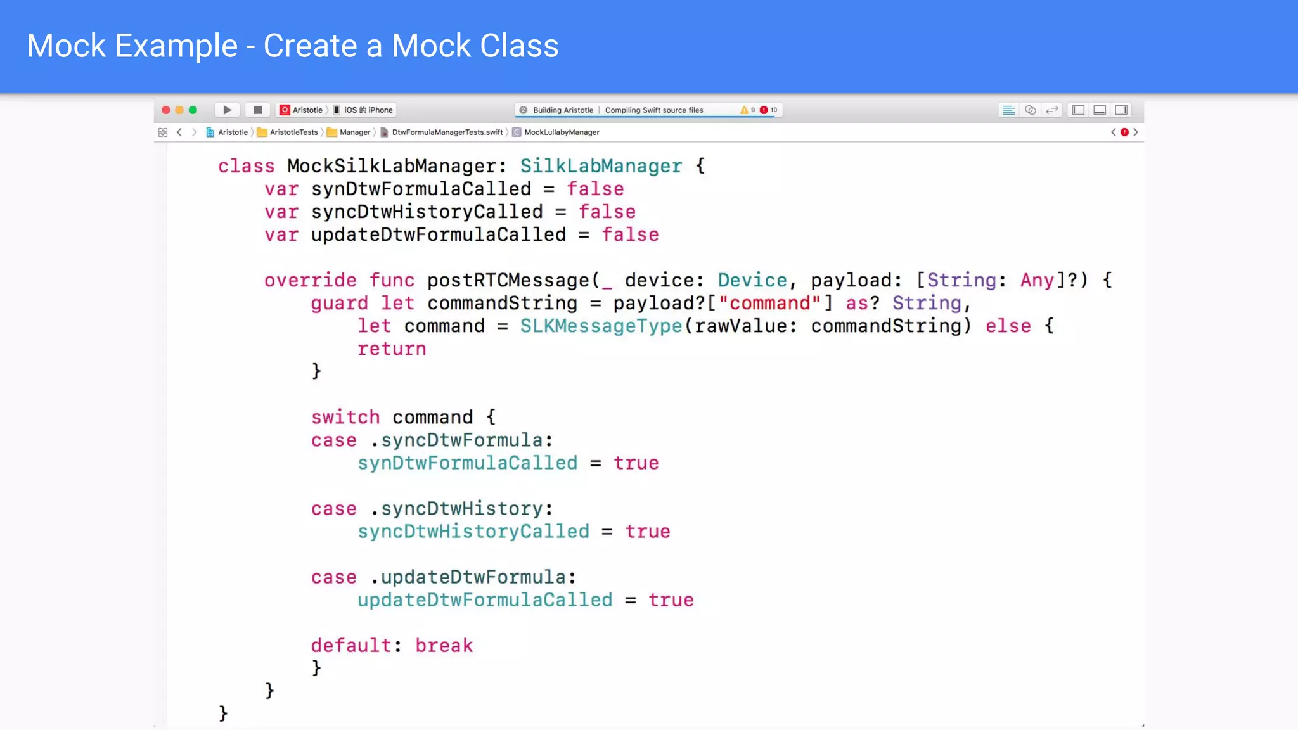
Task: Go forward with the right arrow in jump bar
Action: tap(194, 132)
